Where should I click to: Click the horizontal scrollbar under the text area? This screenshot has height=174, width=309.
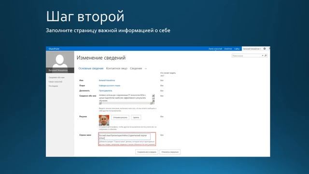(x=126, y=103)
